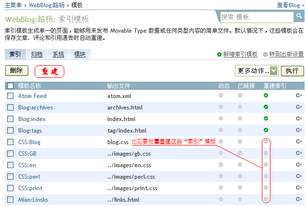The image size is (305, 207).
Task: Tick the select-all checkbox in table header
Action: point(10,85)
